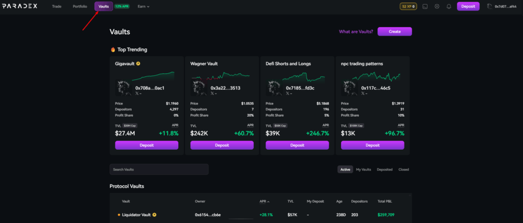
Task: Click the APR label in Gigavault card
Action: (175, 125)
